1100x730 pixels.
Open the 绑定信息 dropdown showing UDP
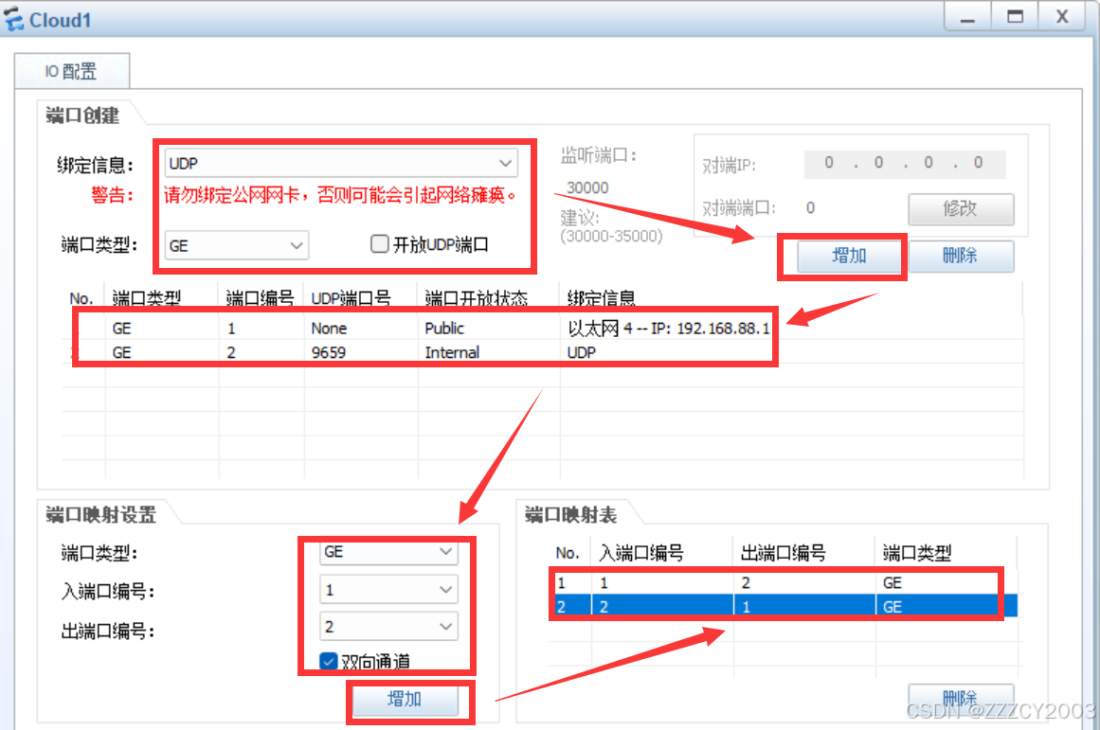pos(341,163)
